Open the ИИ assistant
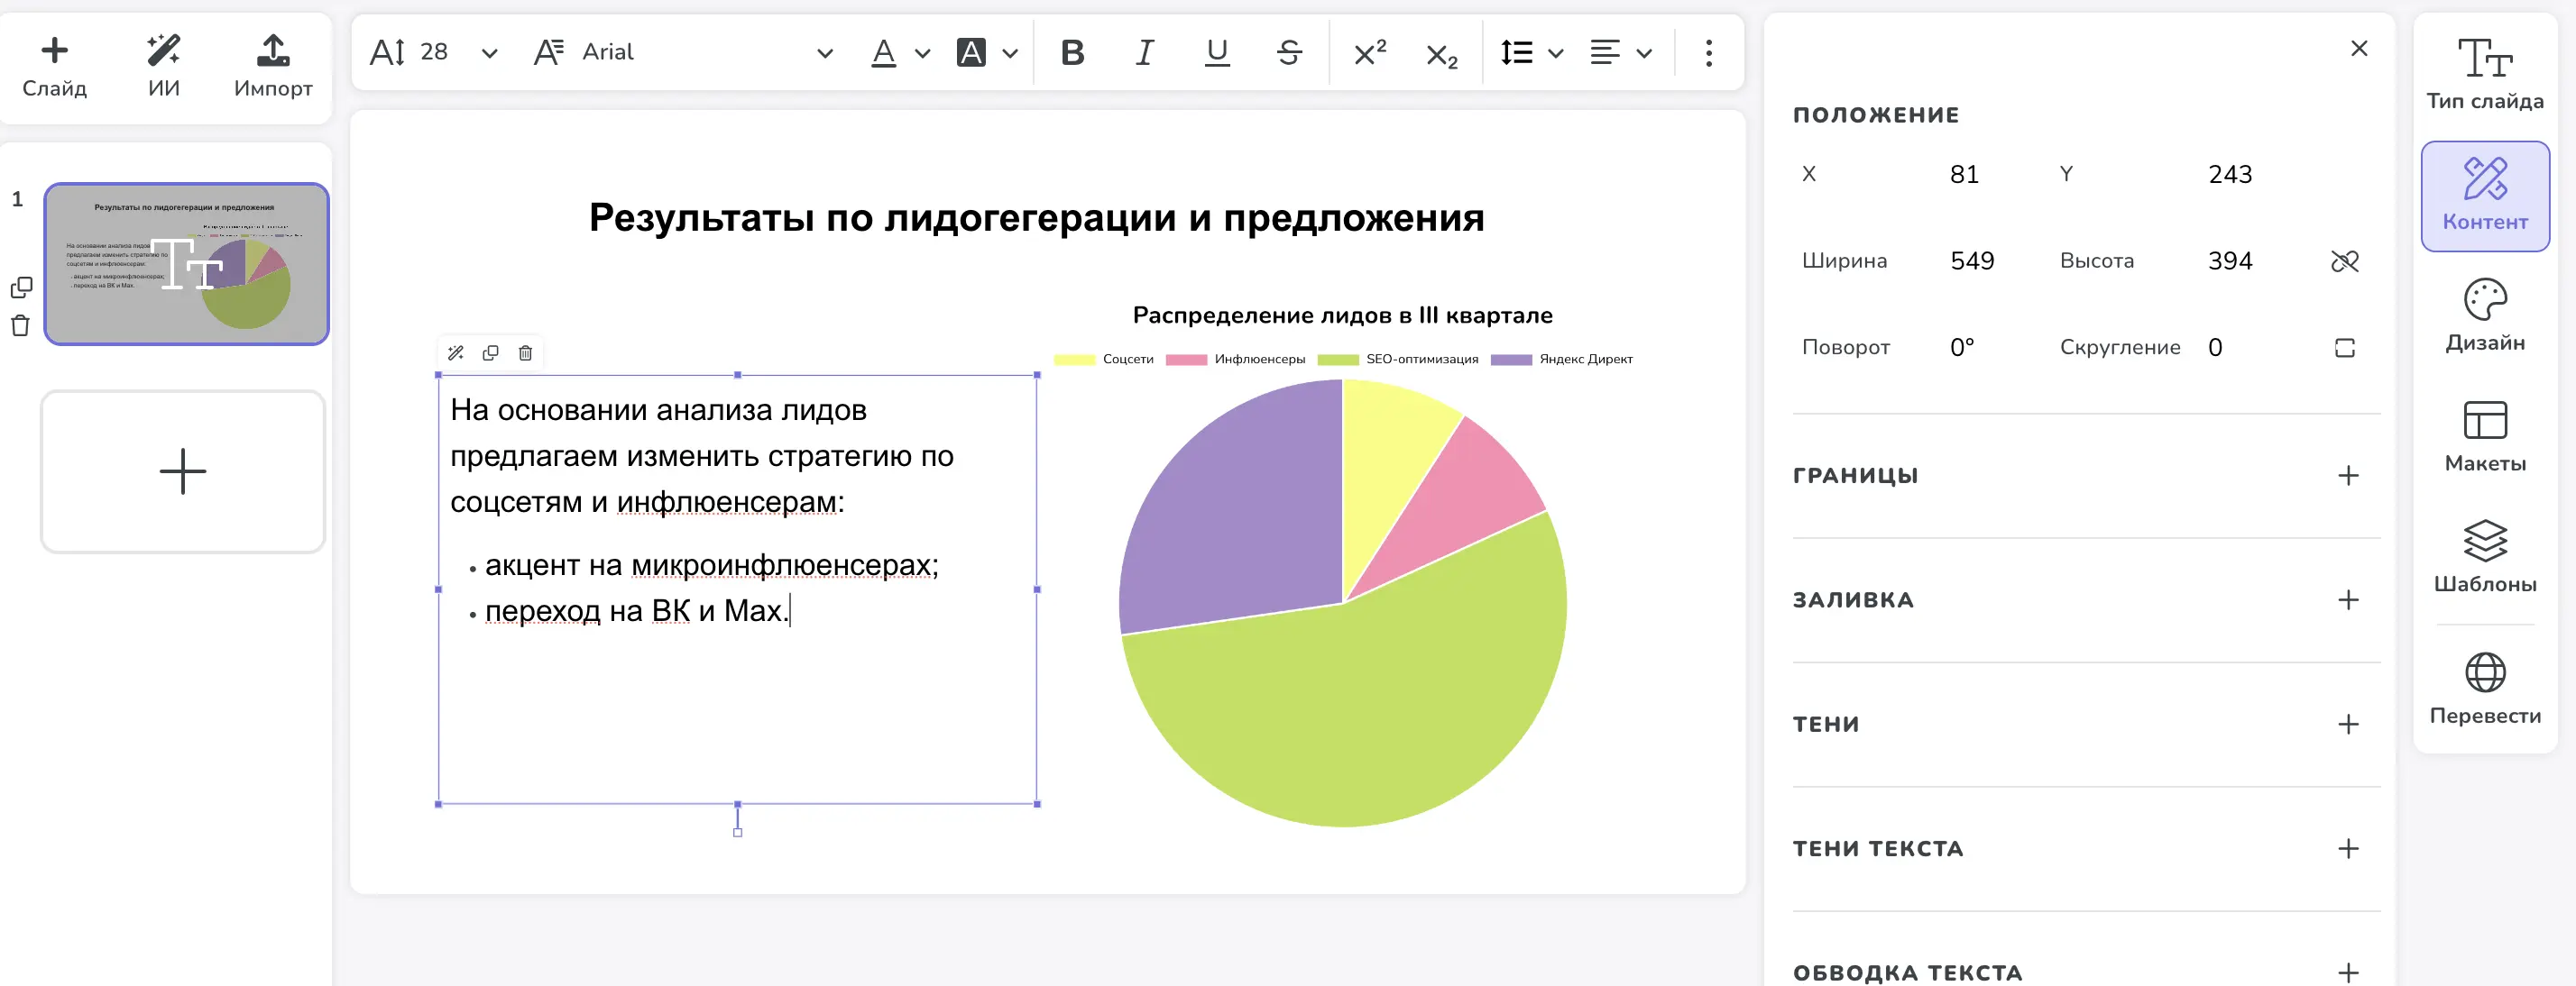The width and height of the screenshot is (2576, 986). (x=163, y=65)
